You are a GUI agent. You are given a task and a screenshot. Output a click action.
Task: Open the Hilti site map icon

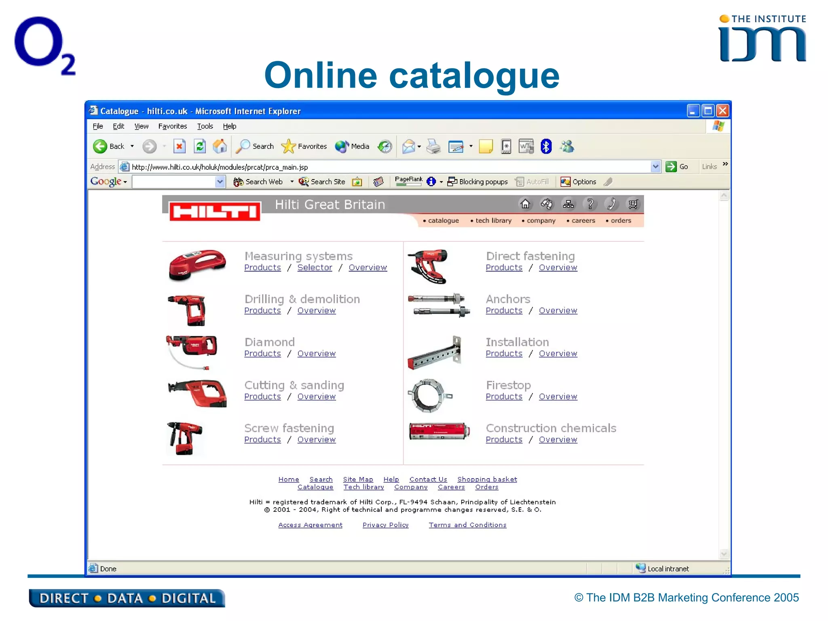coord(568,204)
